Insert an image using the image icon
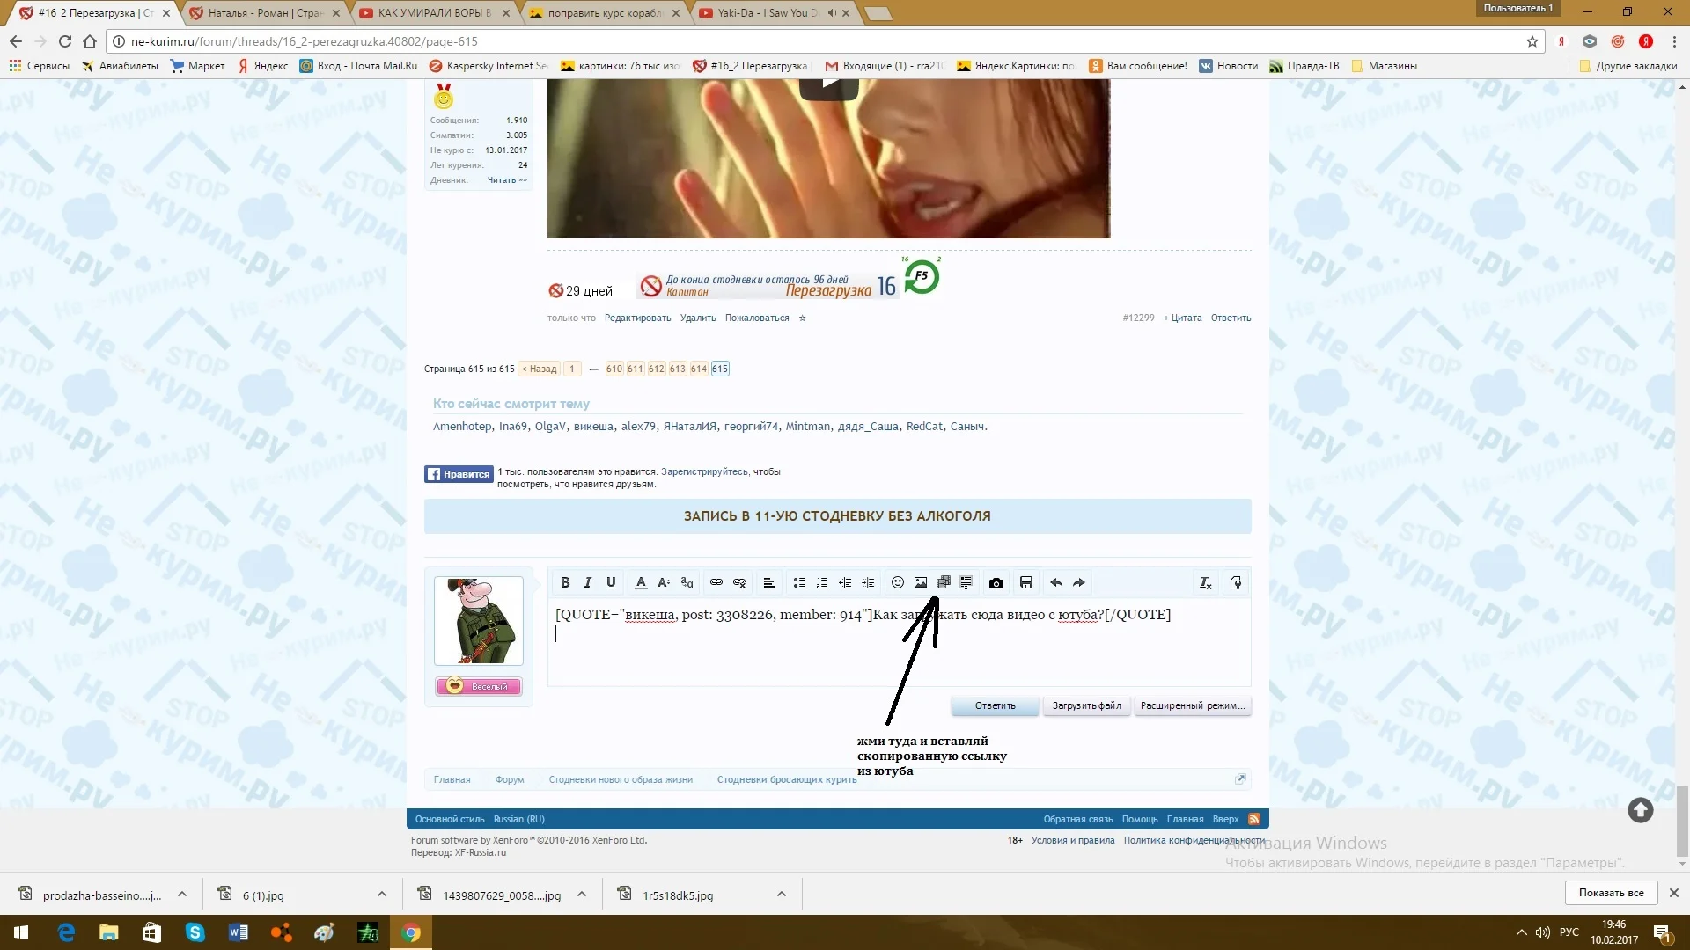The height and width of the screenshot is (950, 1690). [921, 582]
